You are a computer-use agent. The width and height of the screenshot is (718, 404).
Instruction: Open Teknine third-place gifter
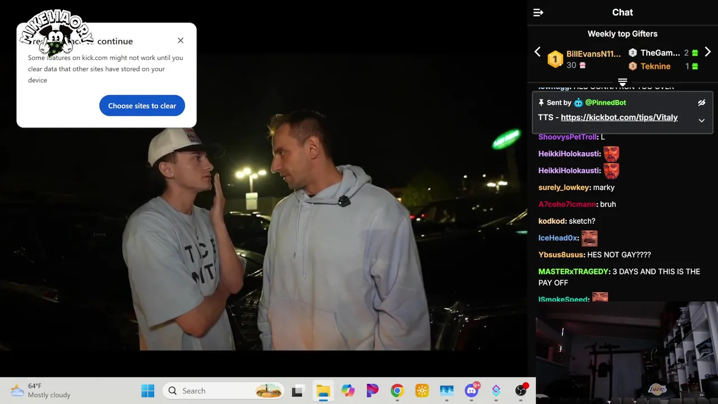(x=655, y=66)
